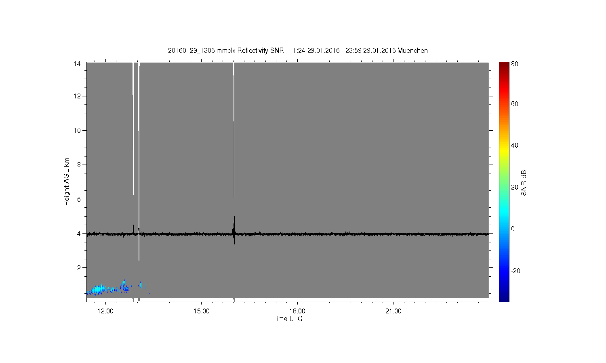
Task: Click the height axis tick label '2'
Action: point(79,267)
